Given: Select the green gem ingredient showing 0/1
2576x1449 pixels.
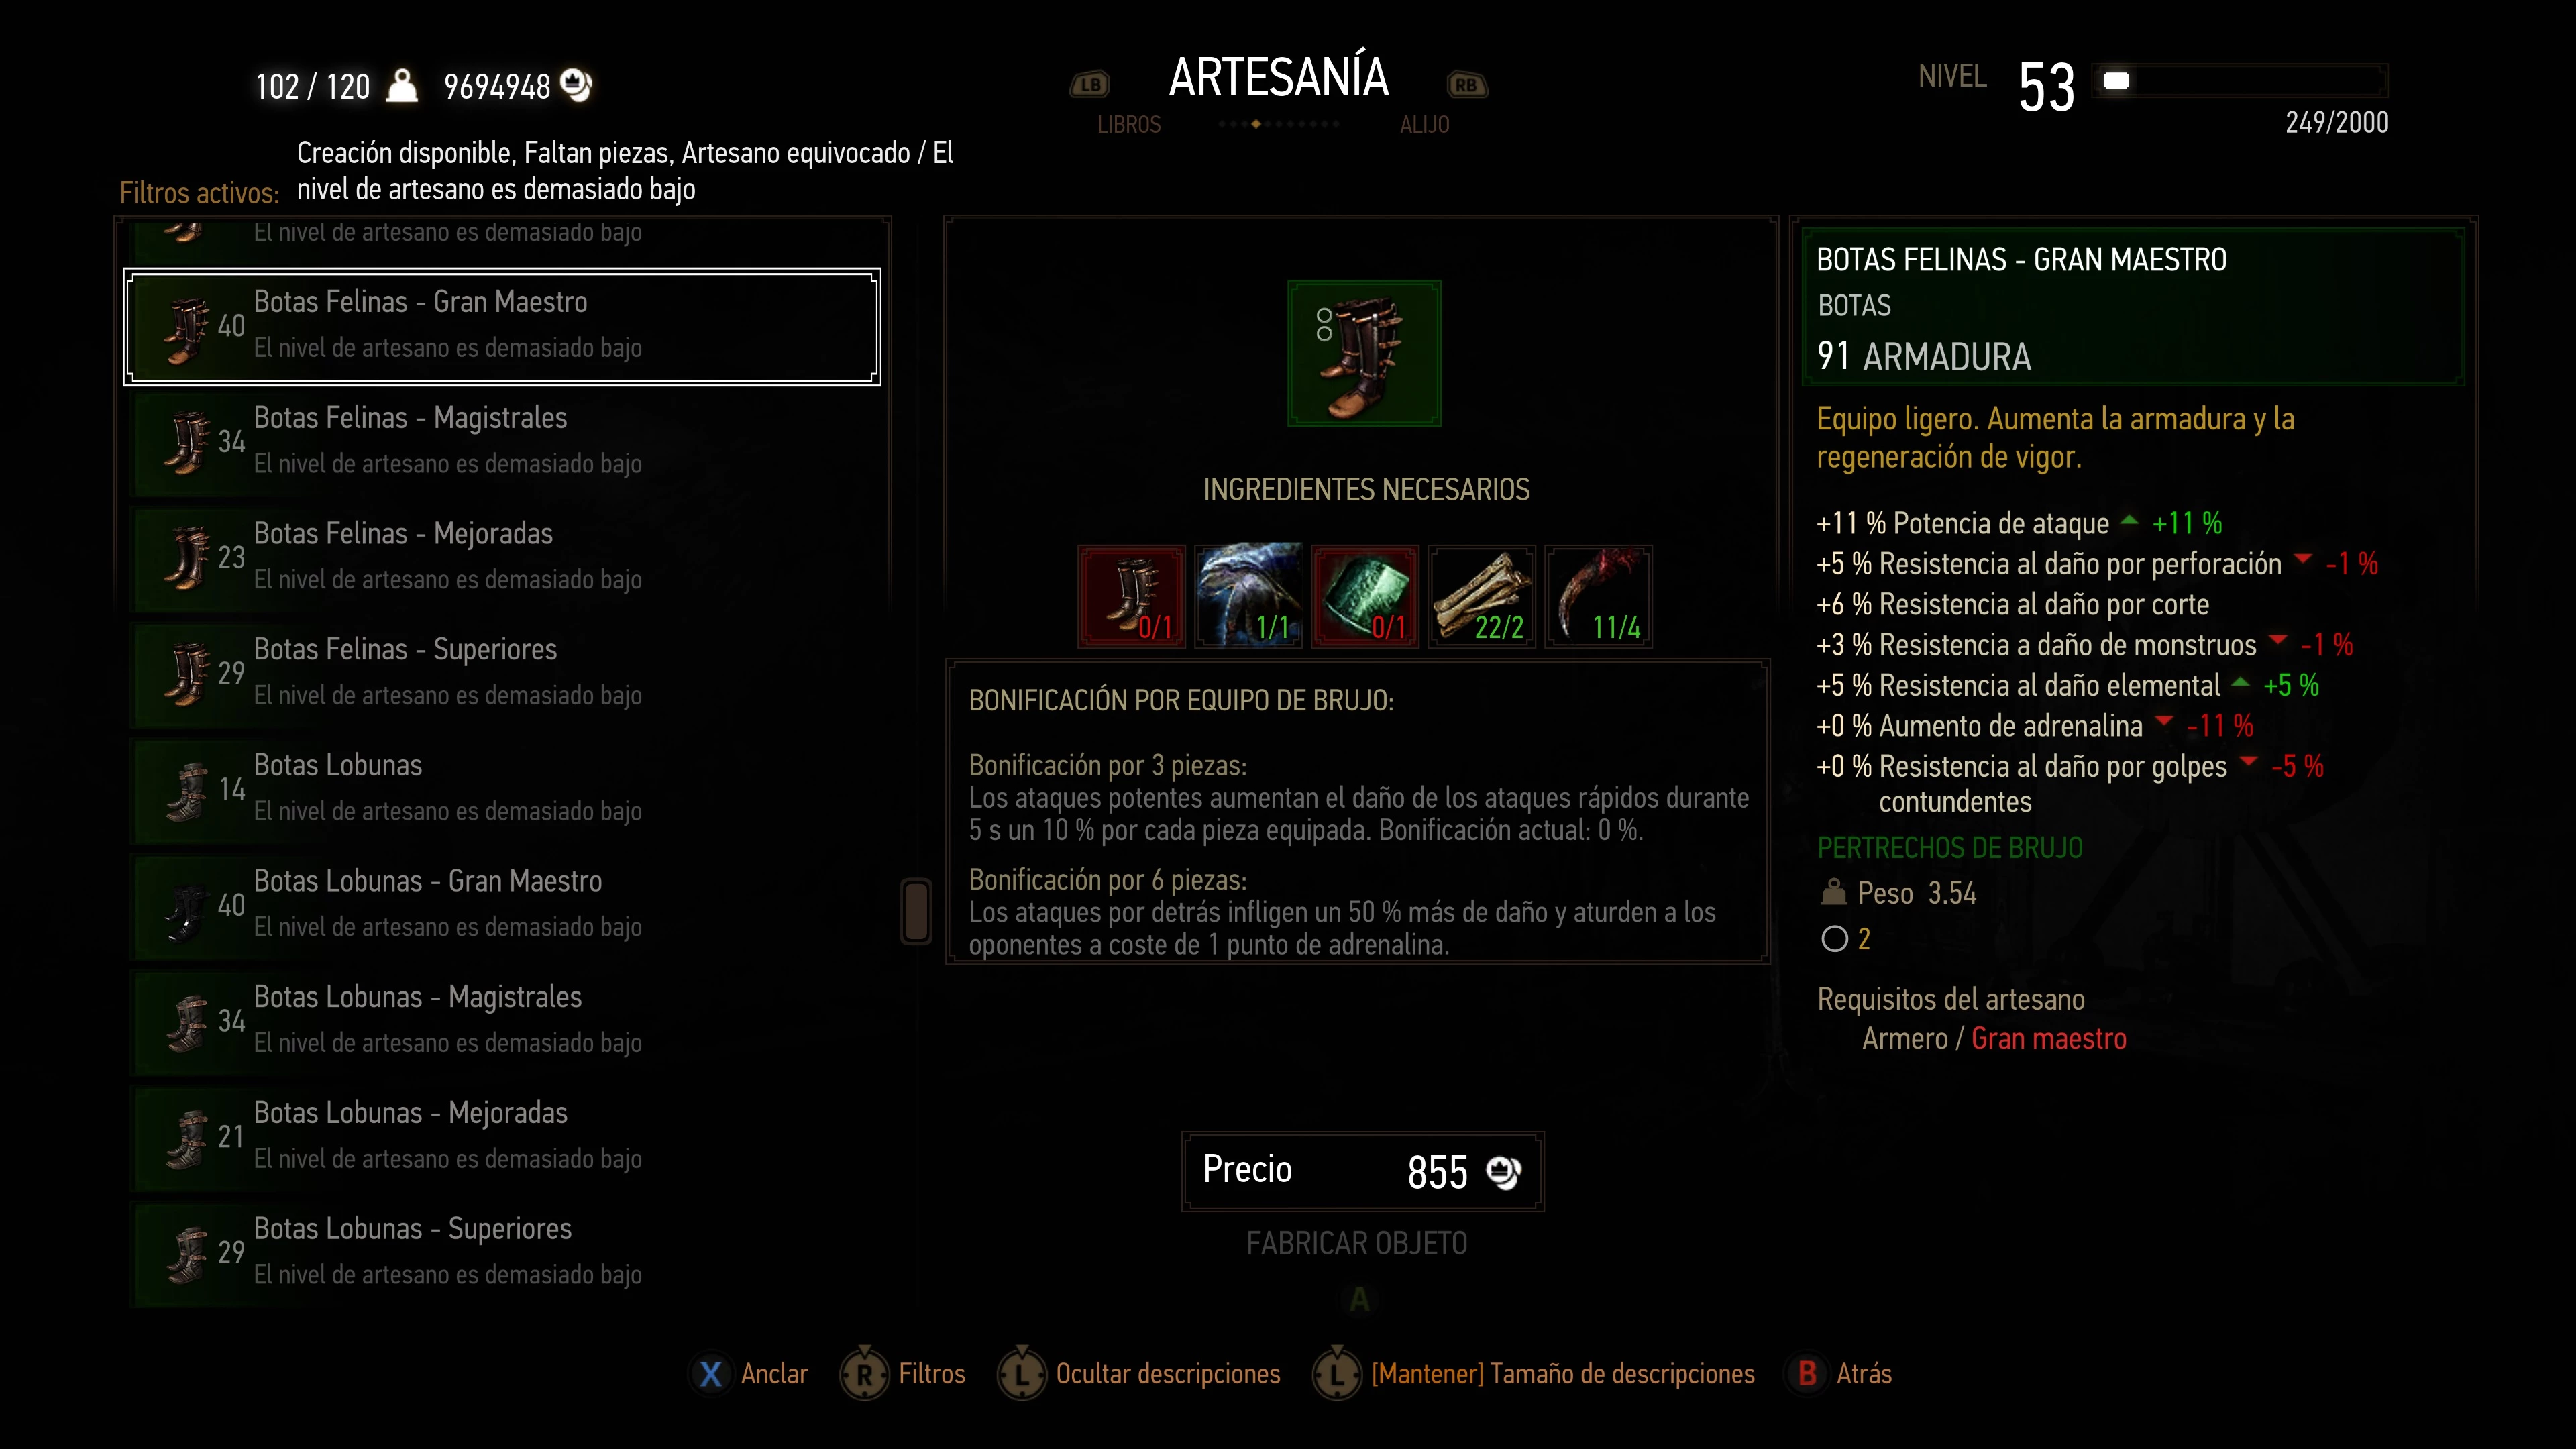Looking at the screenshot, I should pyautogui.click(x=1365, y=596).
